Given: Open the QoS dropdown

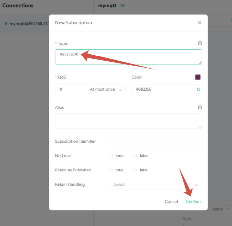Looking at the screenshot, I should coord(90,89).
